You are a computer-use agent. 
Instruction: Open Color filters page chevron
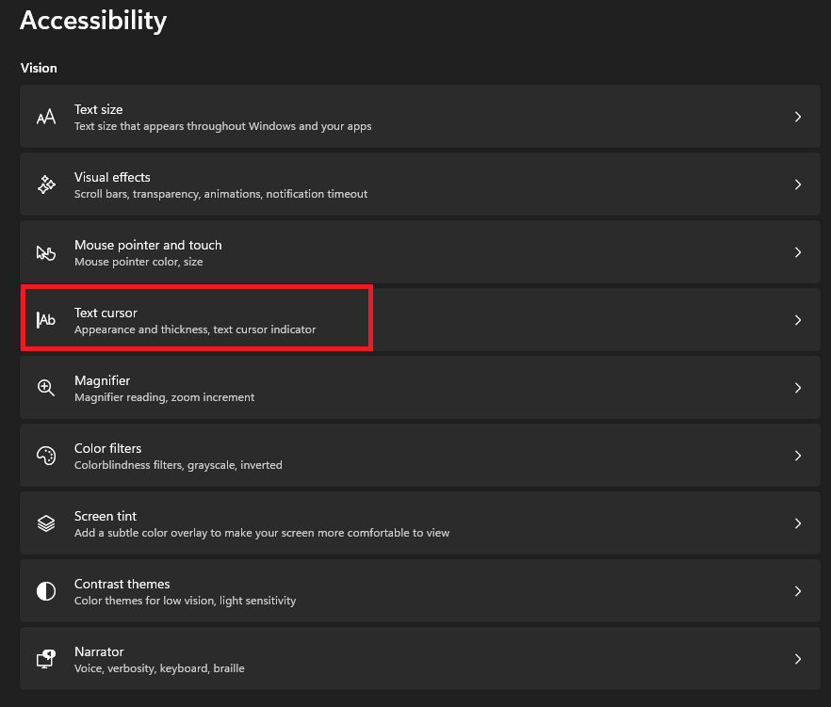click(798, 456)
